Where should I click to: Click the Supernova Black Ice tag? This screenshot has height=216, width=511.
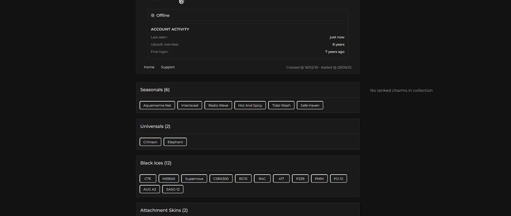click(194, 179)
